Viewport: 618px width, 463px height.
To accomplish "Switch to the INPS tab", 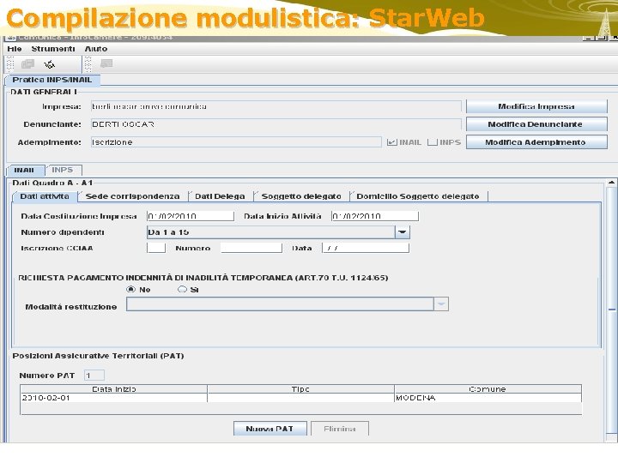I will (x=63, y=170).
